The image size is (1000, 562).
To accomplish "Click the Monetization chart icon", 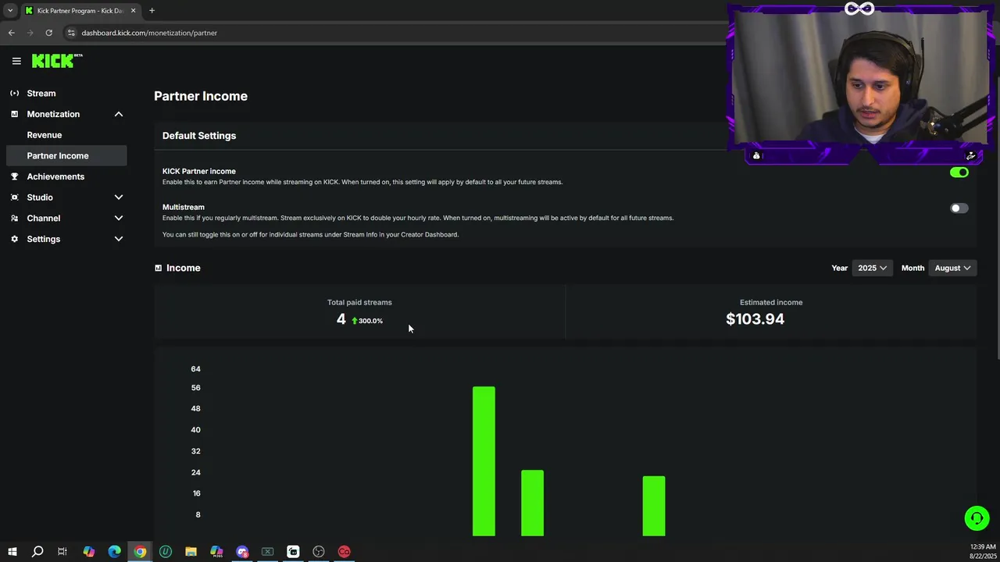I will [14, 114].
